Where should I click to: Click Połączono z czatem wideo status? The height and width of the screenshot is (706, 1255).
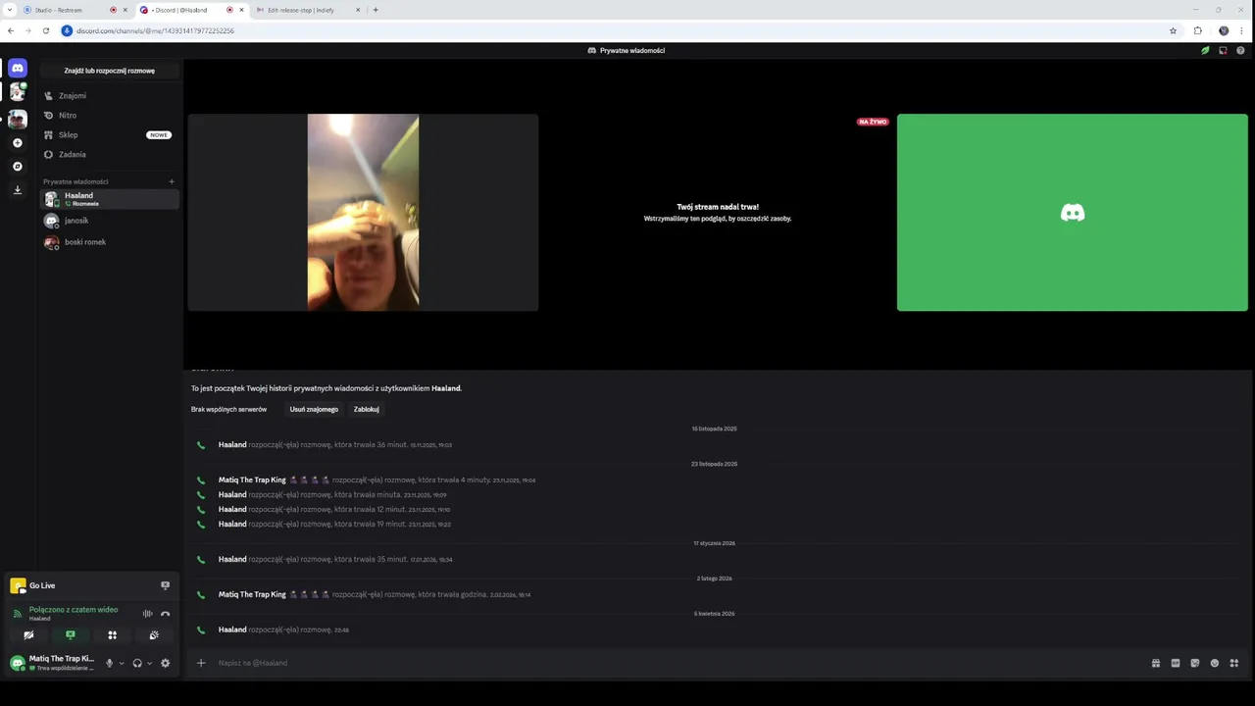click(x=74, y=610)
